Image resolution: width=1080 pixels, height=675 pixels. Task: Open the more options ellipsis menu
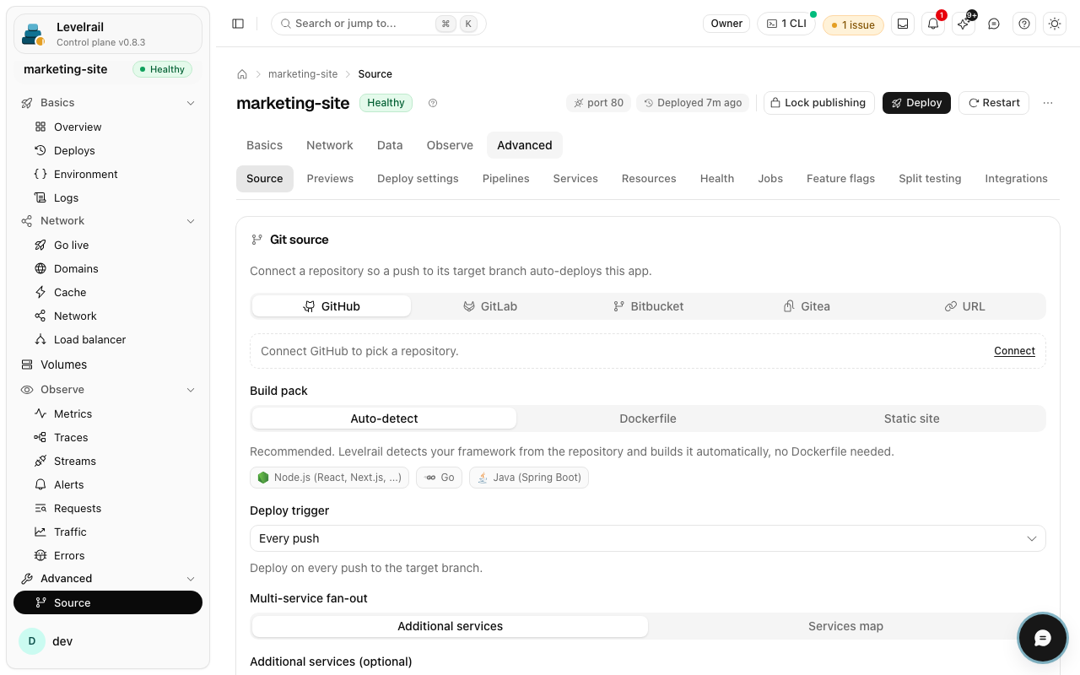tap(1048, 103)
